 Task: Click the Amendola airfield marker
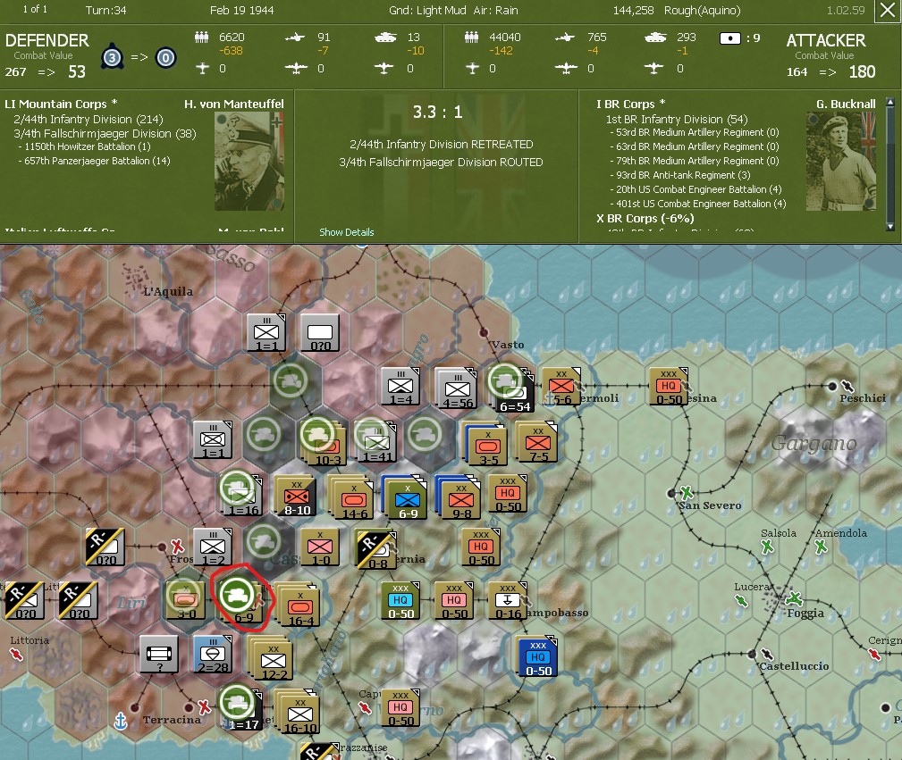(x=821, y=547)
